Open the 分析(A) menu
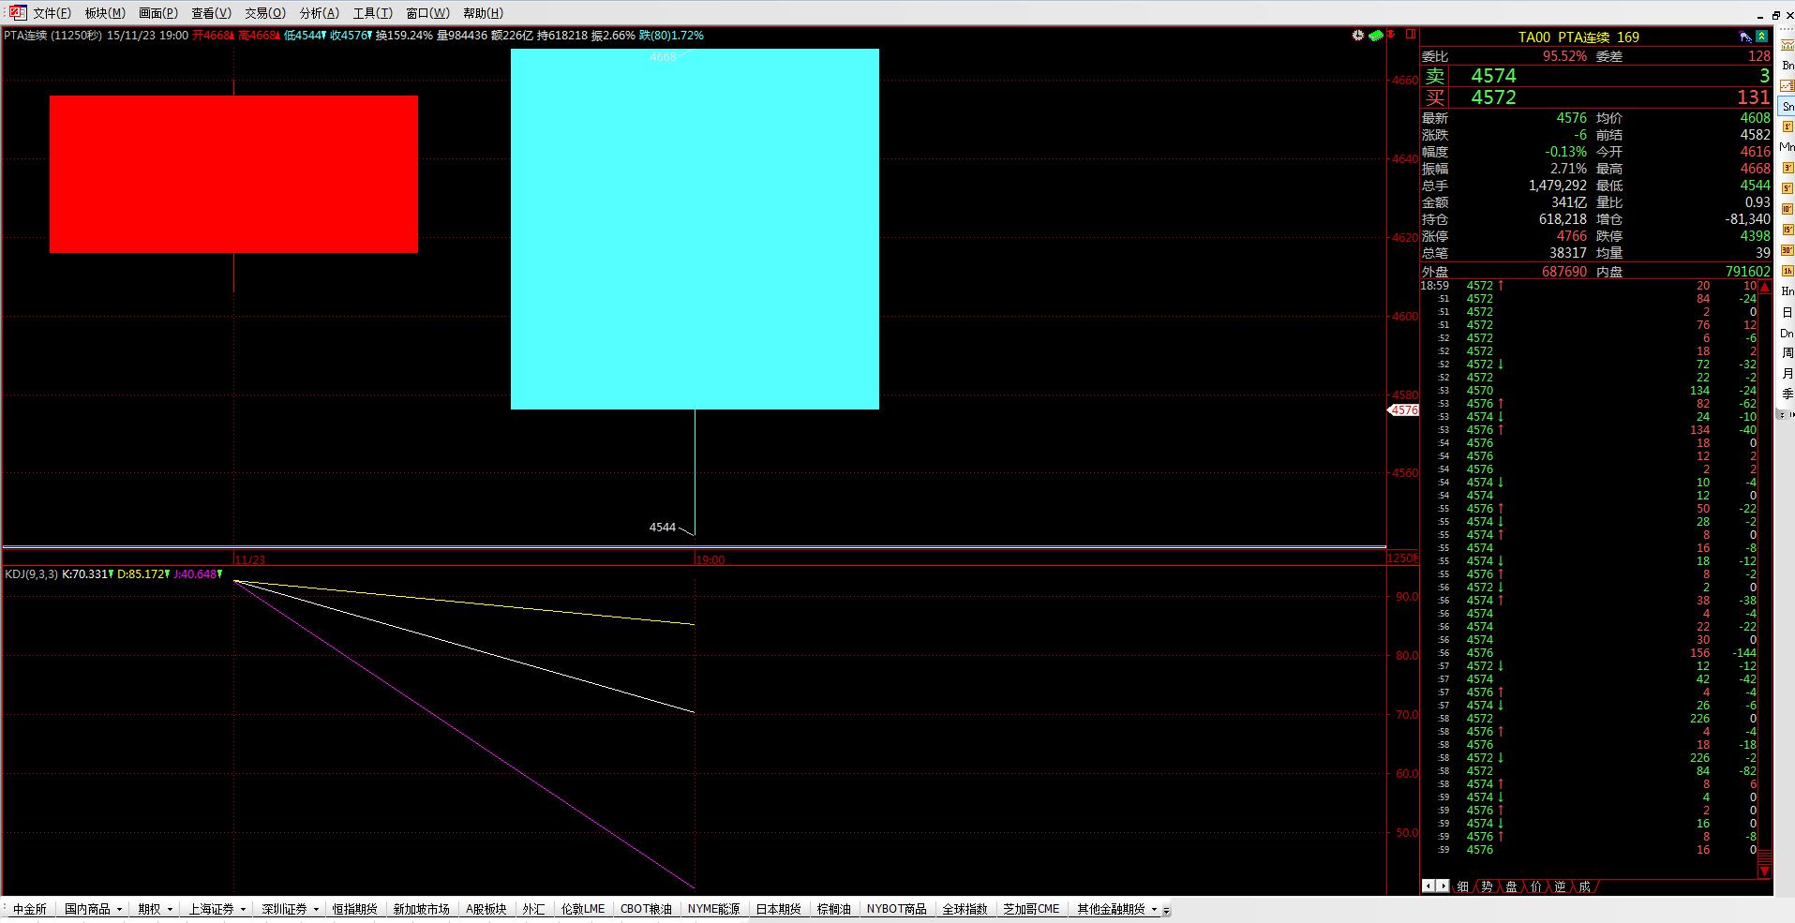This screenshot has height=923, width=1795. click(x=320, y=13)
